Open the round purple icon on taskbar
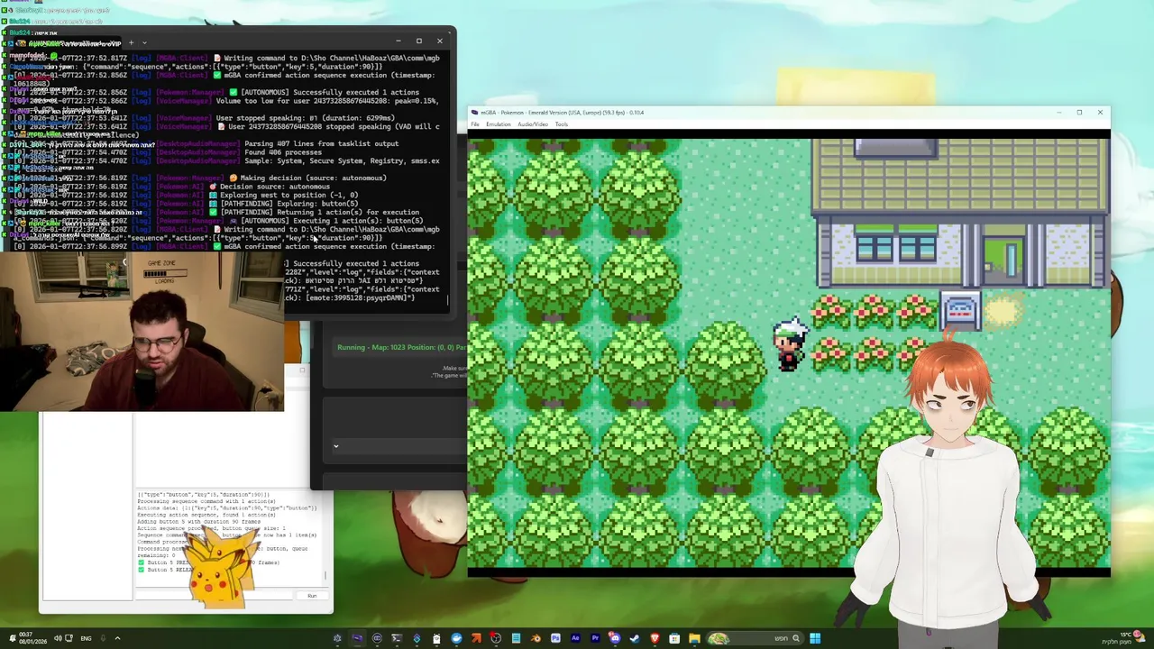1154x649 pixels. 377,638
